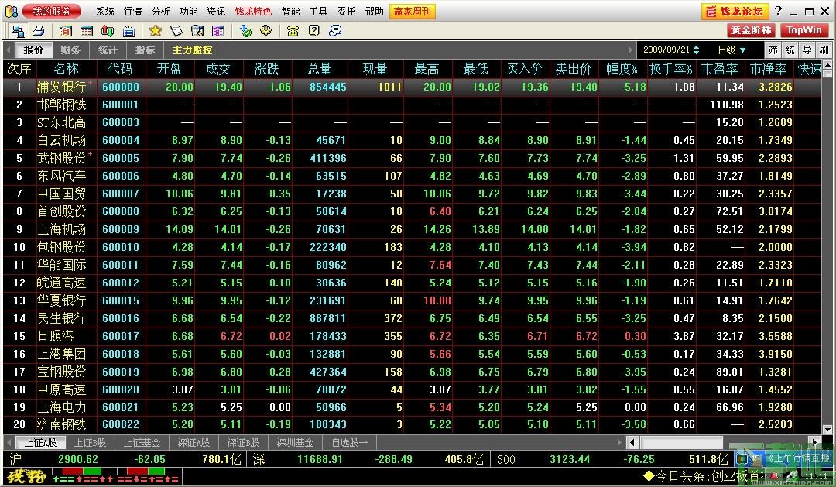Click the date 2009/09/21 stepper arrows
836x487 pixels.
click(696, 50)
